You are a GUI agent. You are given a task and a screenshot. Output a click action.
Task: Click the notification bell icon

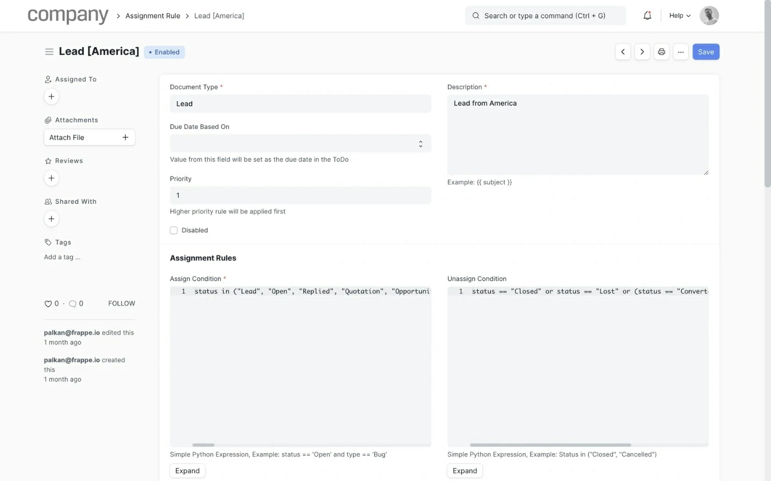tap(647, 16)
